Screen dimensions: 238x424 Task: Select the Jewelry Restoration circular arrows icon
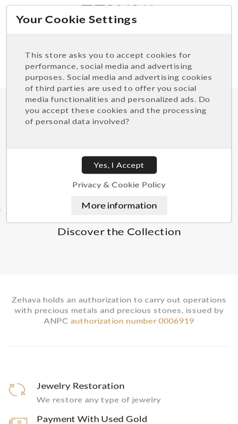(17, 390)
